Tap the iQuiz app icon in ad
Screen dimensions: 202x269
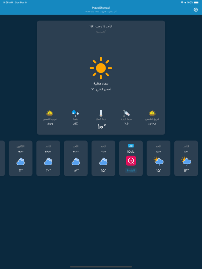(131, 160)
